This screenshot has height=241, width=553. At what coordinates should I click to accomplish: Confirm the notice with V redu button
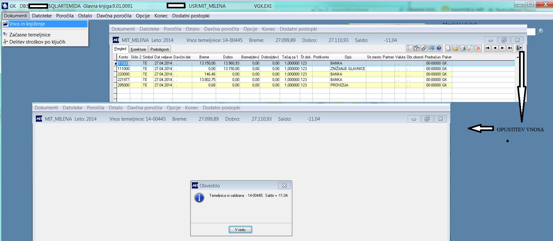coord(240,230)
